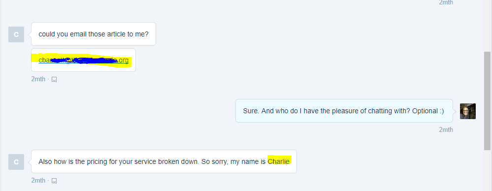The width and height of the screenshot is (492, 191).
Task: Open the note icon below the email address bubble
Action: coord(54,79)
